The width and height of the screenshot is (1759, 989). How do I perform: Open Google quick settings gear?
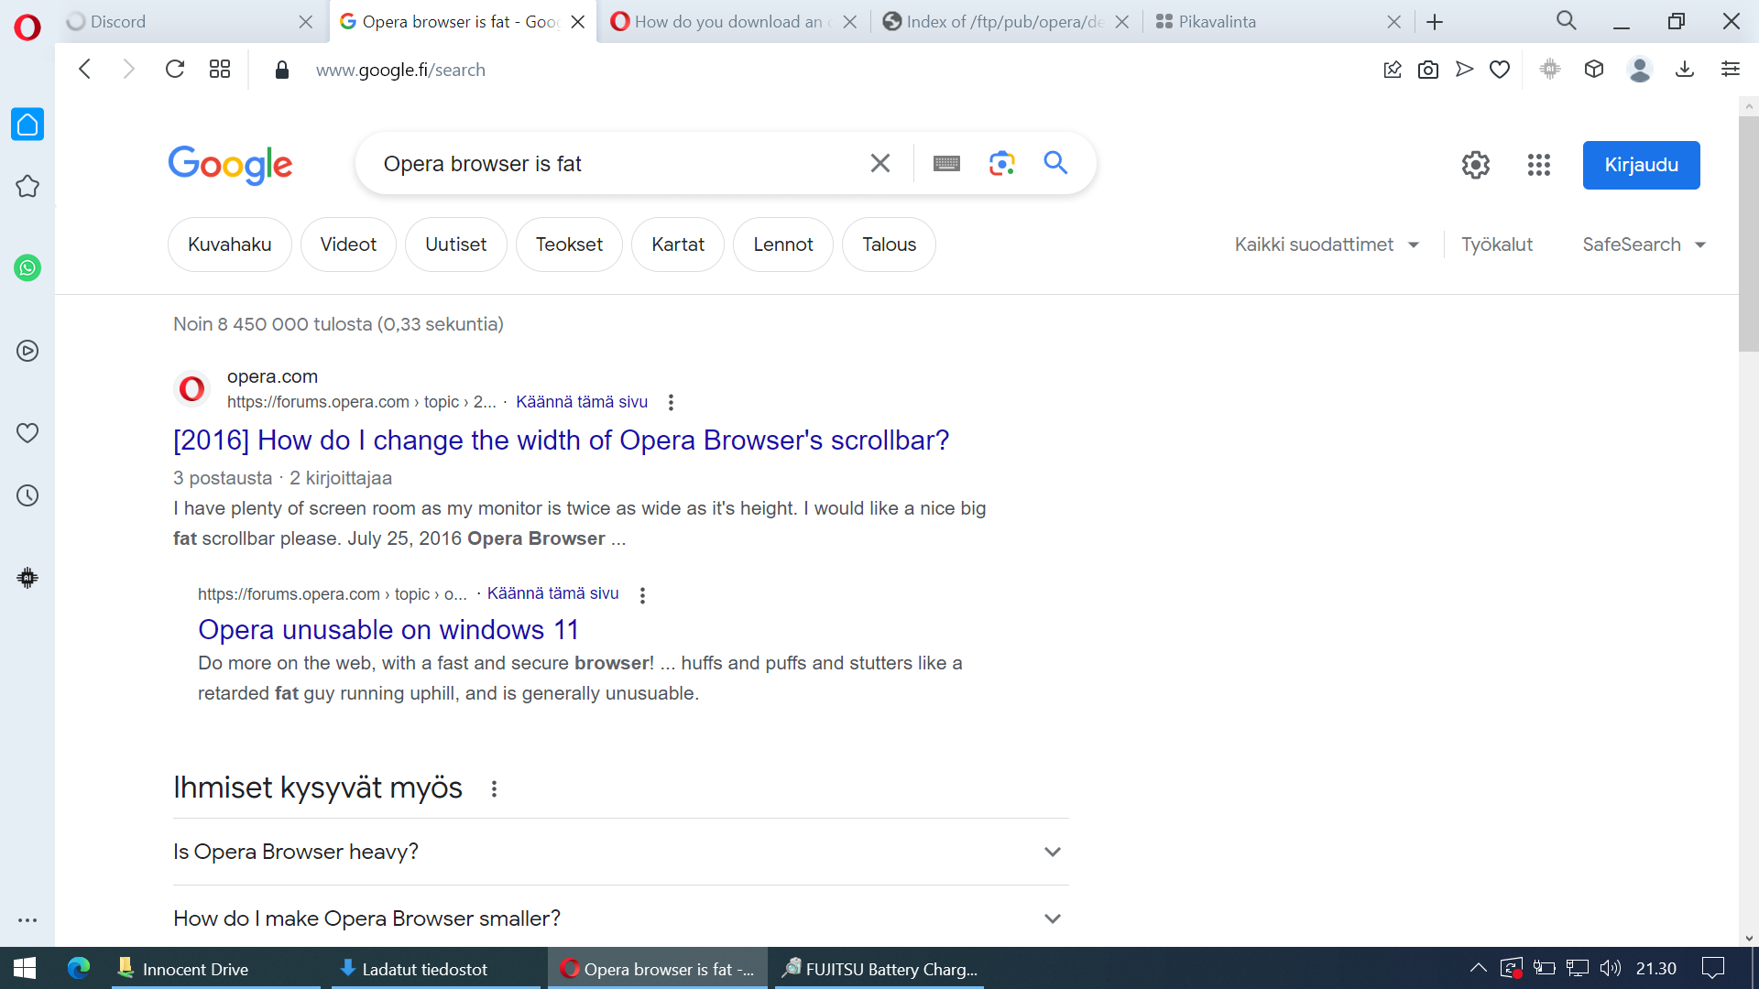tap(1476, 165)
